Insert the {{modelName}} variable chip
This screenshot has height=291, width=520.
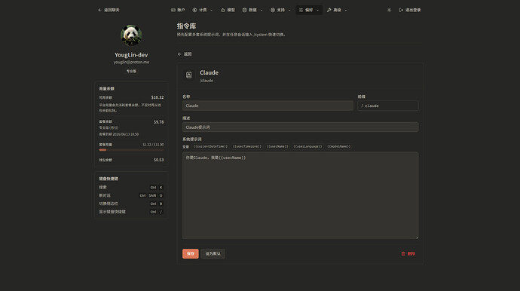tap(339, 146)
